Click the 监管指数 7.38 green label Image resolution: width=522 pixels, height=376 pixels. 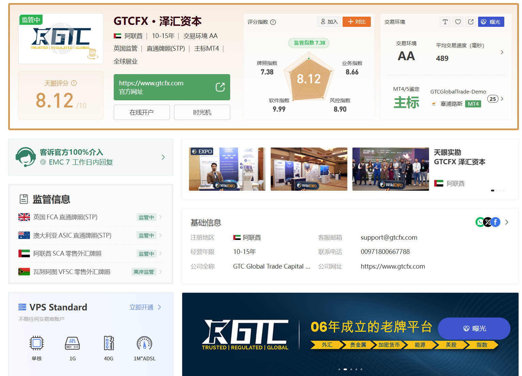pyautogui.click(x=309, y=43)
